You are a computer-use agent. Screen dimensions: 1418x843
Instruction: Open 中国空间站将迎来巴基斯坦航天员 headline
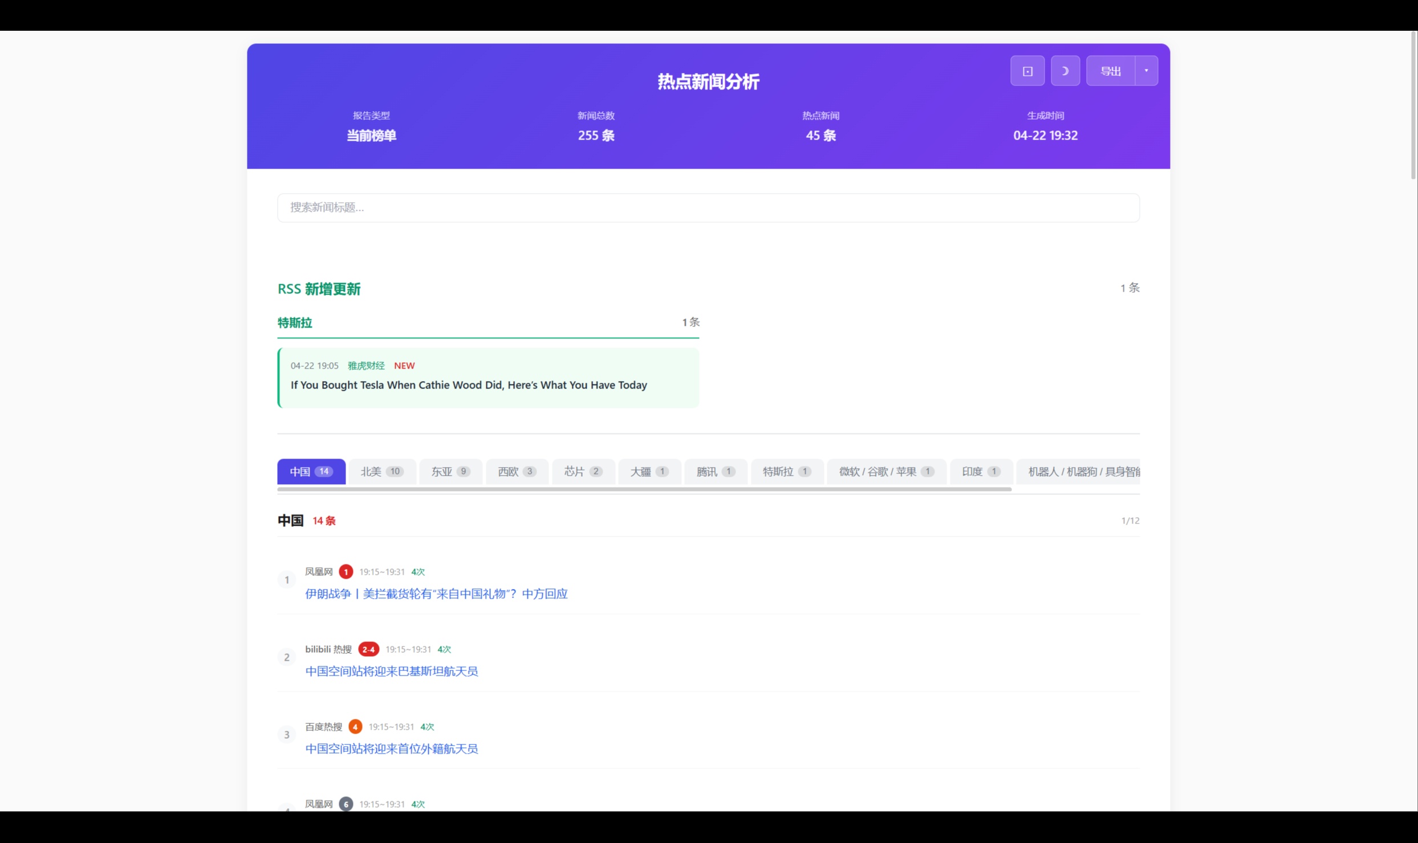click(x=391, y=671)
